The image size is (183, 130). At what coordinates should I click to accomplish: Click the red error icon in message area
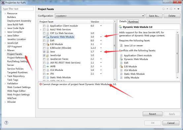tap(41, 84)
